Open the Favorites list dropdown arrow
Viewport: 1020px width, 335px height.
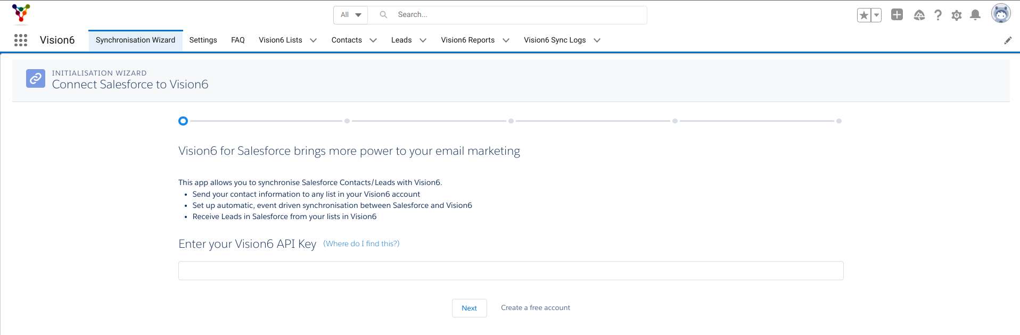pyautogui.click(x=876, y=15)
